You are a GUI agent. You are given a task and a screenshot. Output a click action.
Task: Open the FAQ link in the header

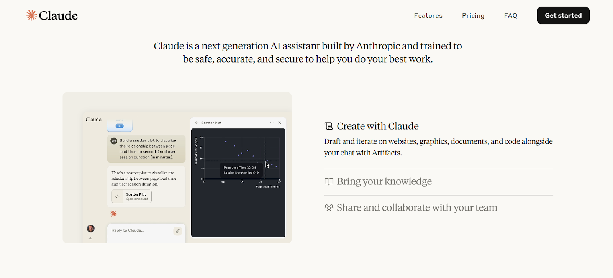tap(511, 16)
